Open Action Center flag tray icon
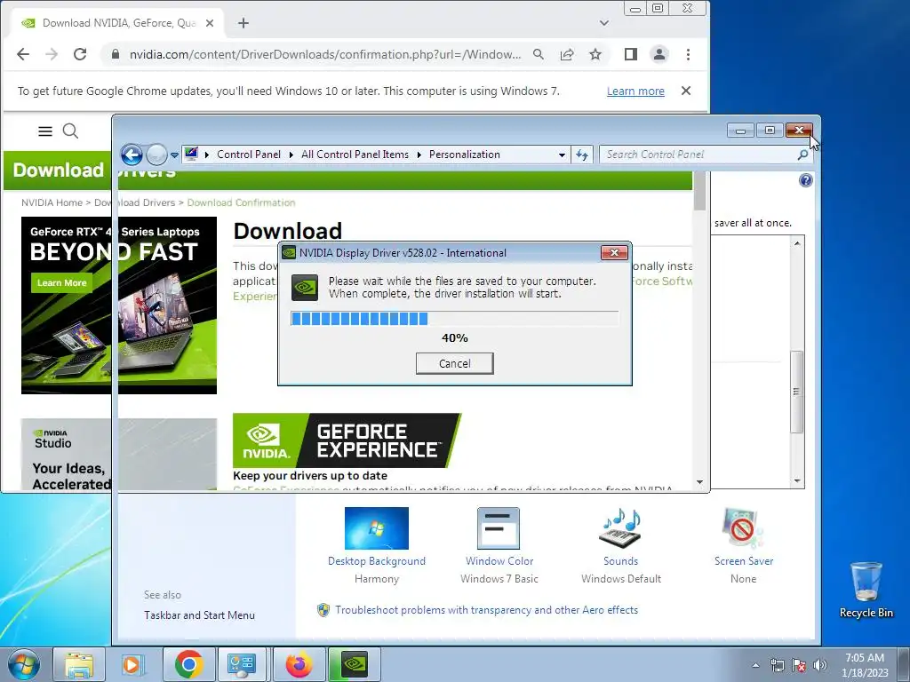The image size is (910, 682). coord(799,665)
